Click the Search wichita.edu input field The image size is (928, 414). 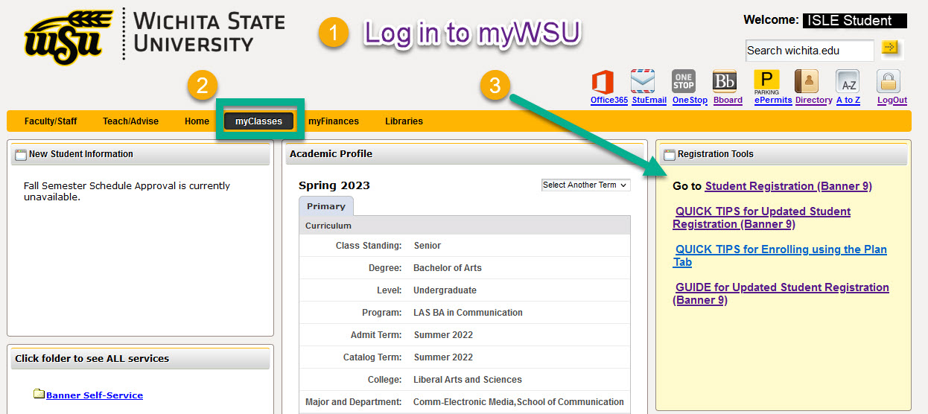click(x=810, y=51)
